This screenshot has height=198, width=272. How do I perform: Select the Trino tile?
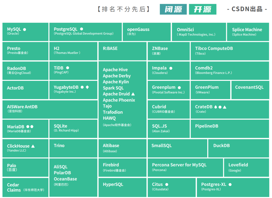click(73, 148)
